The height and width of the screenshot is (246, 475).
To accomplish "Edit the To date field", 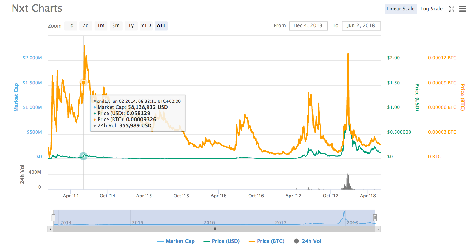I will coord(361,26).
